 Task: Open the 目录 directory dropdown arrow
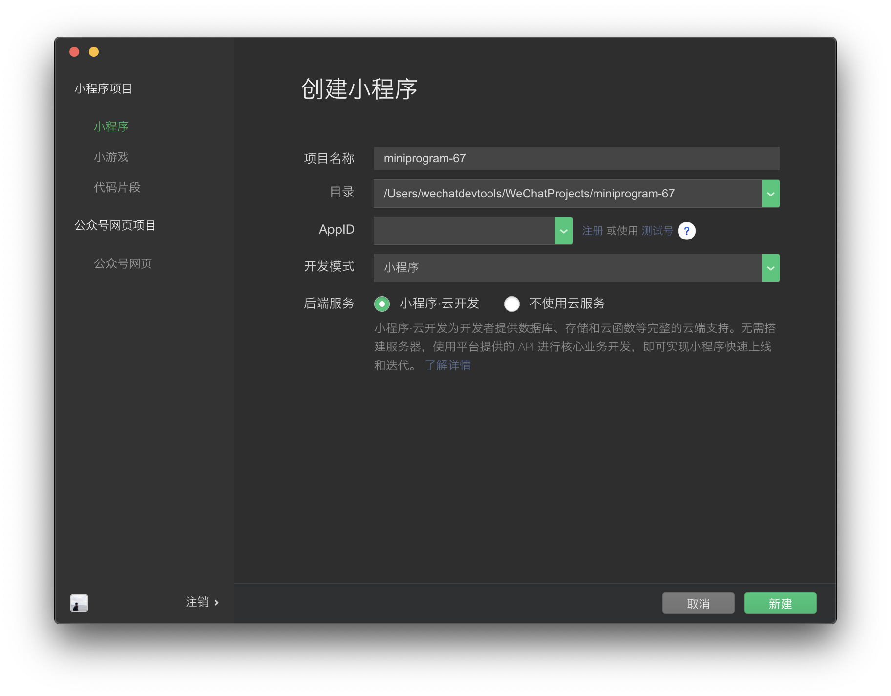(x=771, y=194)
